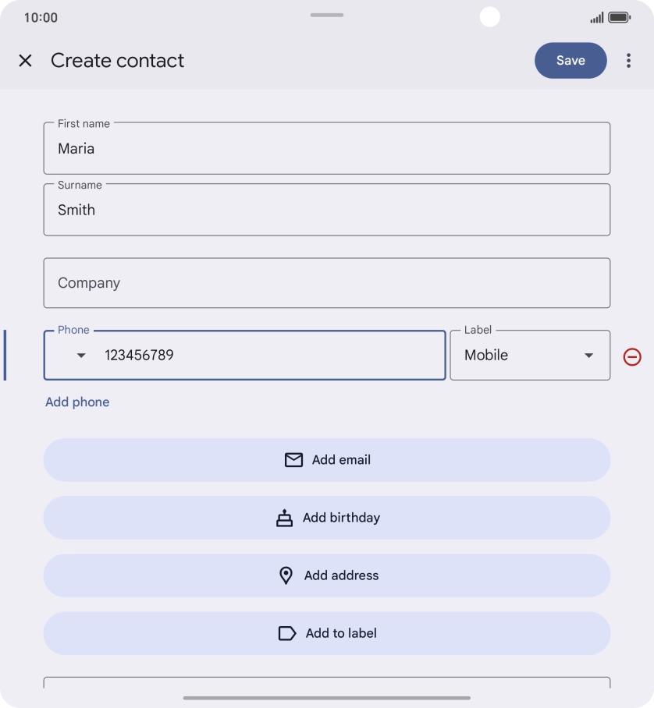Click the Add phone link
The height and width of the screenshot is (708, 654).
coord(77,402)
